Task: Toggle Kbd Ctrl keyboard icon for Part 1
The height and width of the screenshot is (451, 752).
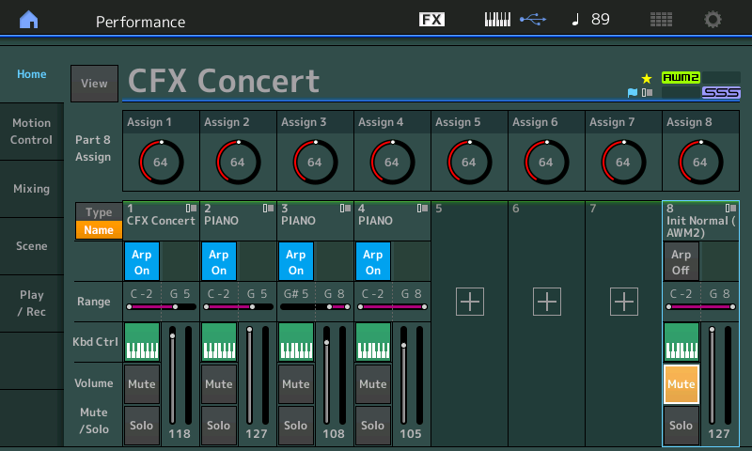Action: coord(142,342)
